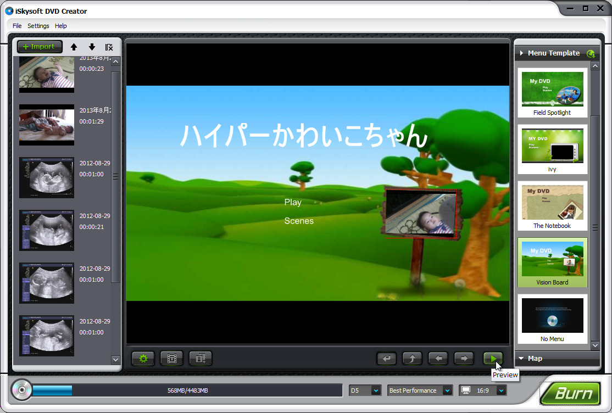Click the Burn button

(570, 393)
